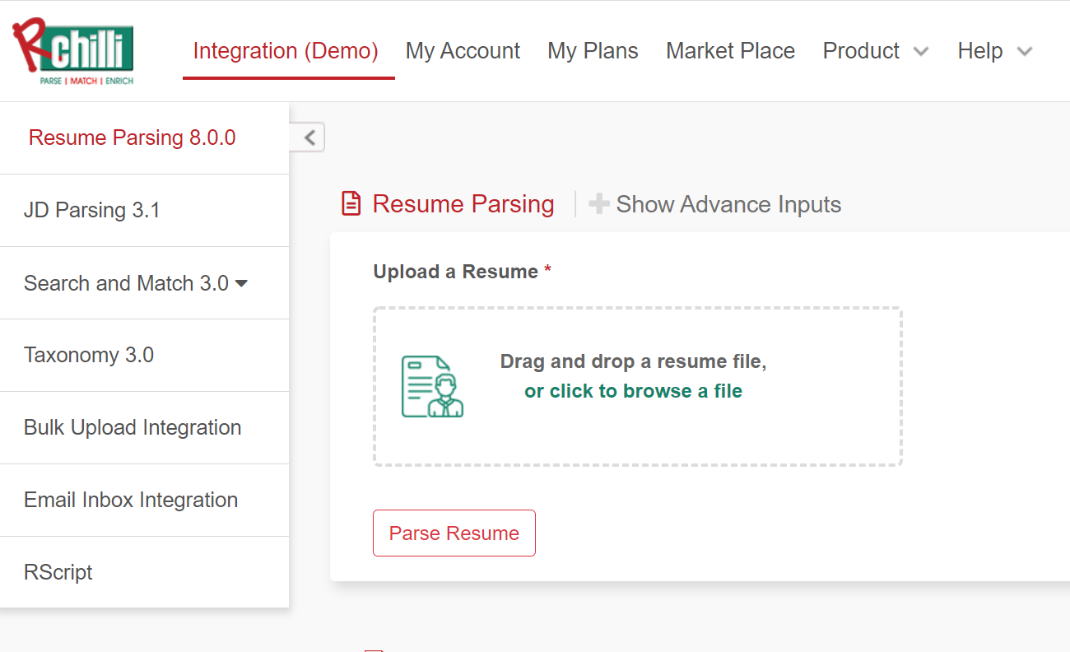This screenshot has height=652, width=1070.
Task: Collapse the sidebar with the arrow button
Action: tap(309, 137)
